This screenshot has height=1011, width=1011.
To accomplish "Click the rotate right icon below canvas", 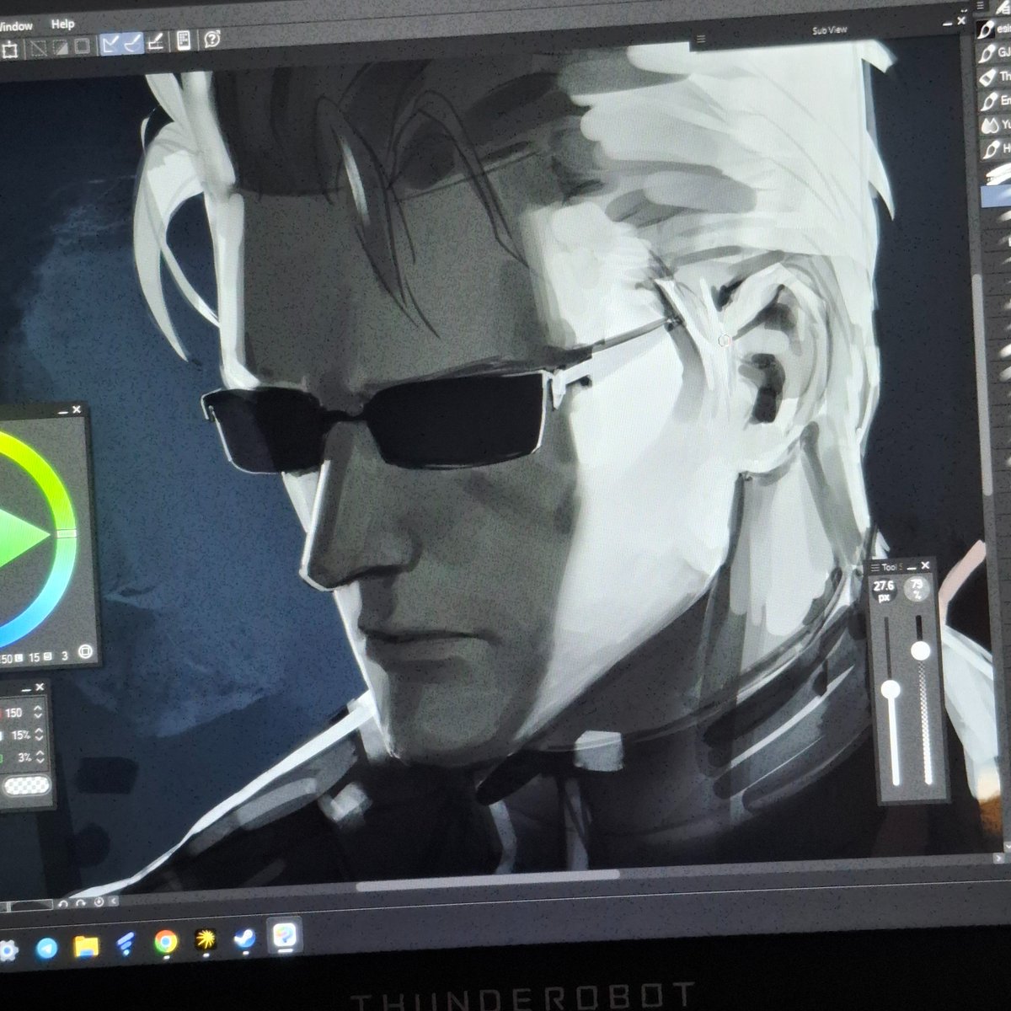I will click(80, 903).
